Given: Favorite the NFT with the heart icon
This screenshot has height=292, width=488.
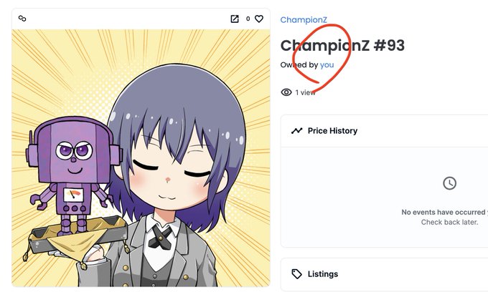Looking at the screenshot, I should pos(259,19).
